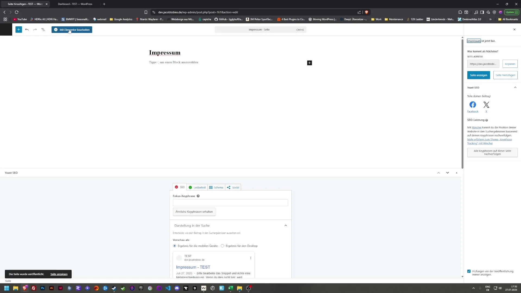Open the snippet preview three-dot menu

pyautogui.click(x=250, y=258)
